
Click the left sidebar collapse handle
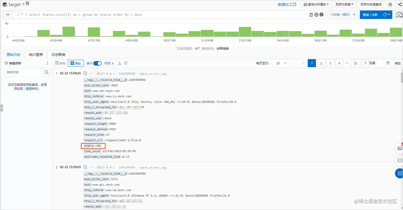(1, 108)
